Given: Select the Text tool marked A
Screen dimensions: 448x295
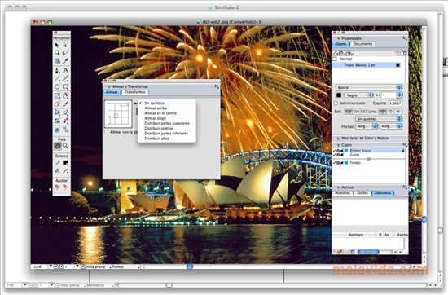Looking at the screenshot, I should (65, 70).
